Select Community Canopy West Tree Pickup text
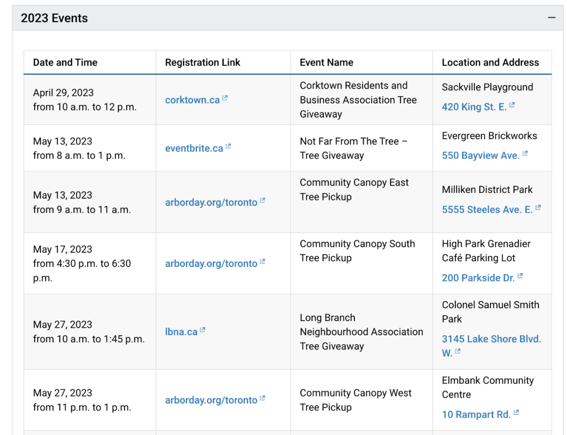Image resolution: width=567 pixels, height=435 pixels. click(x=355, y=400)
